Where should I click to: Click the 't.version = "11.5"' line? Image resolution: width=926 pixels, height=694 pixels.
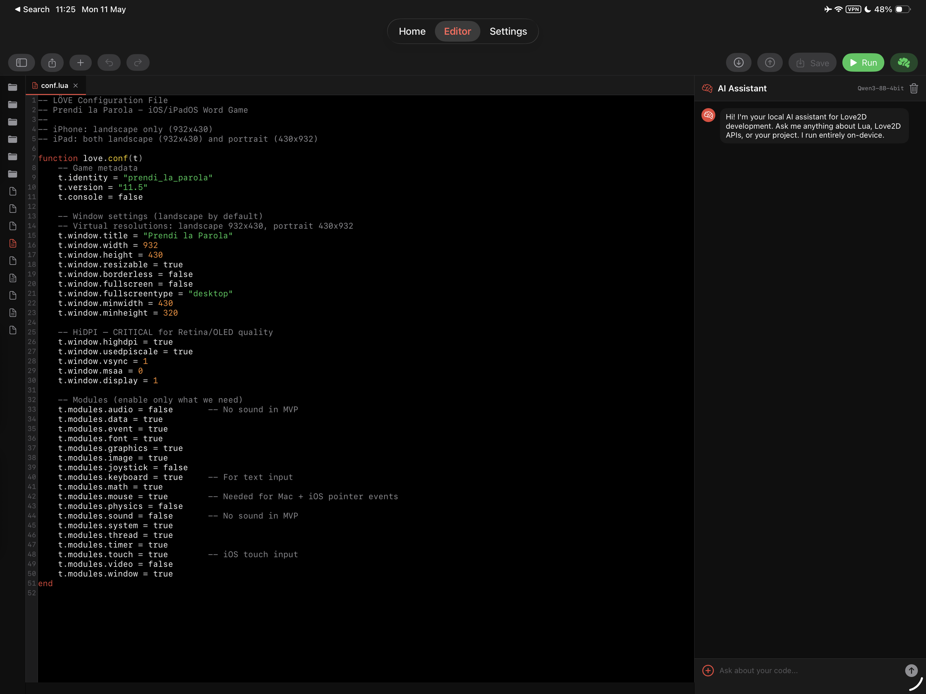(x=102, y=187)
